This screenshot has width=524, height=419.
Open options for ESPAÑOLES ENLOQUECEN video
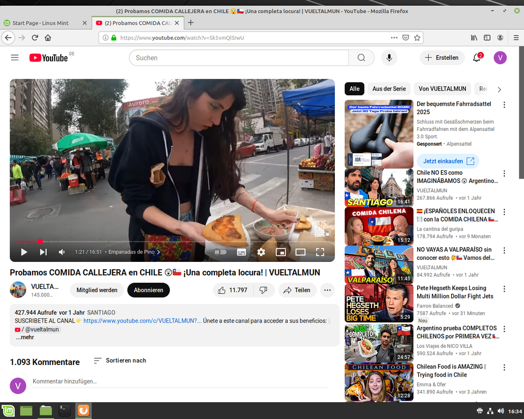point(504,212)
